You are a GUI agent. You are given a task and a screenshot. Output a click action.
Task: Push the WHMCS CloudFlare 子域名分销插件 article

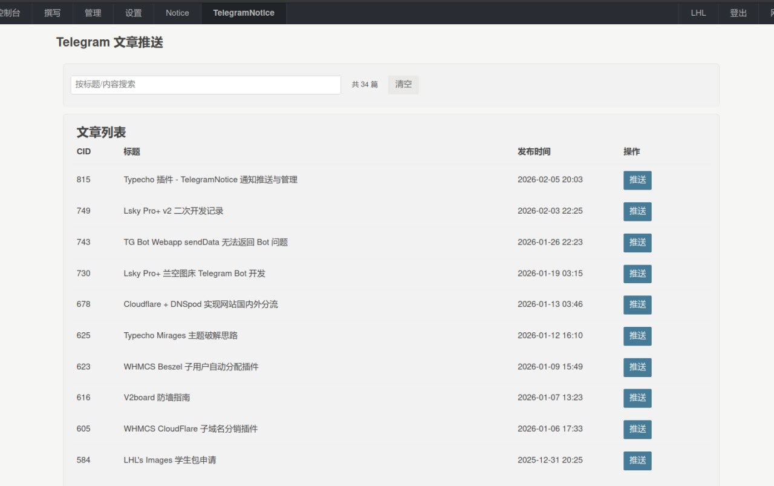pos(637,429)
